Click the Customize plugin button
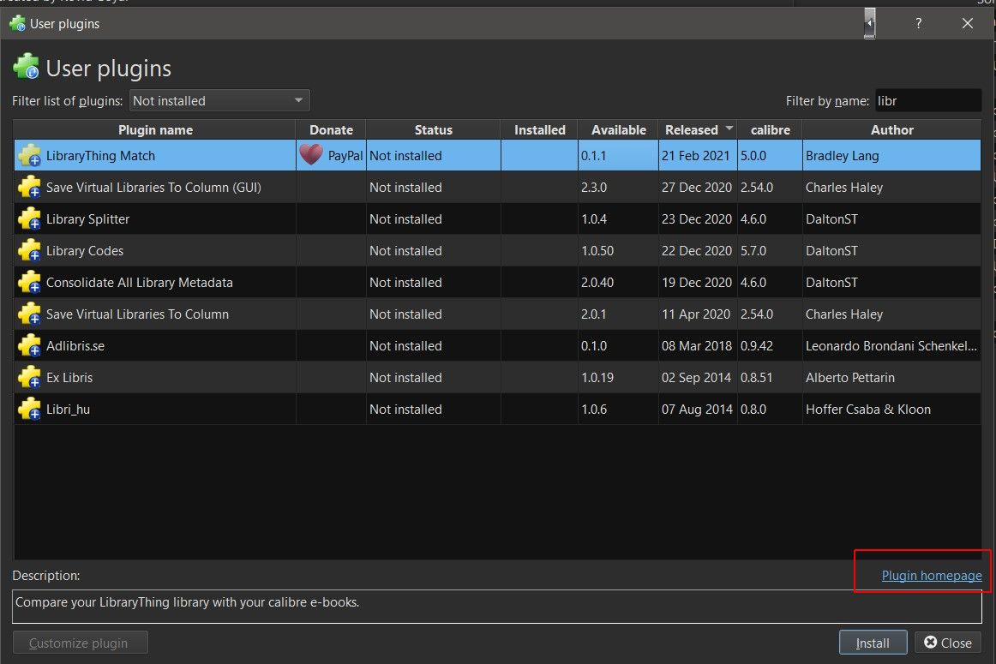996x664 pixels. 80,643
